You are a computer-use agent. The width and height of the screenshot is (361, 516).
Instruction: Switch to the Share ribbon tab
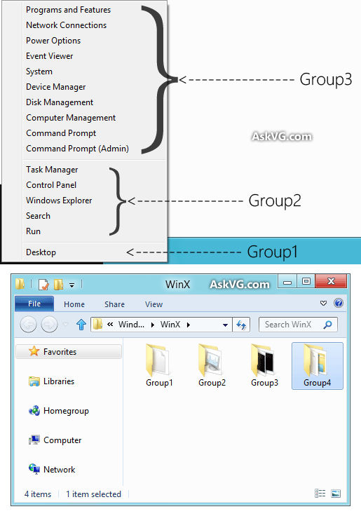click(x=114, y=304)
